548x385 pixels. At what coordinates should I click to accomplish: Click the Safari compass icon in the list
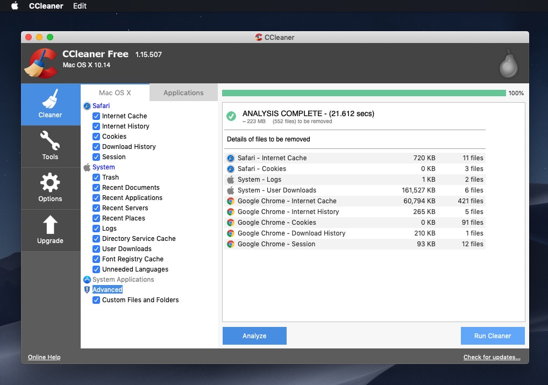(x=88, y=105)
